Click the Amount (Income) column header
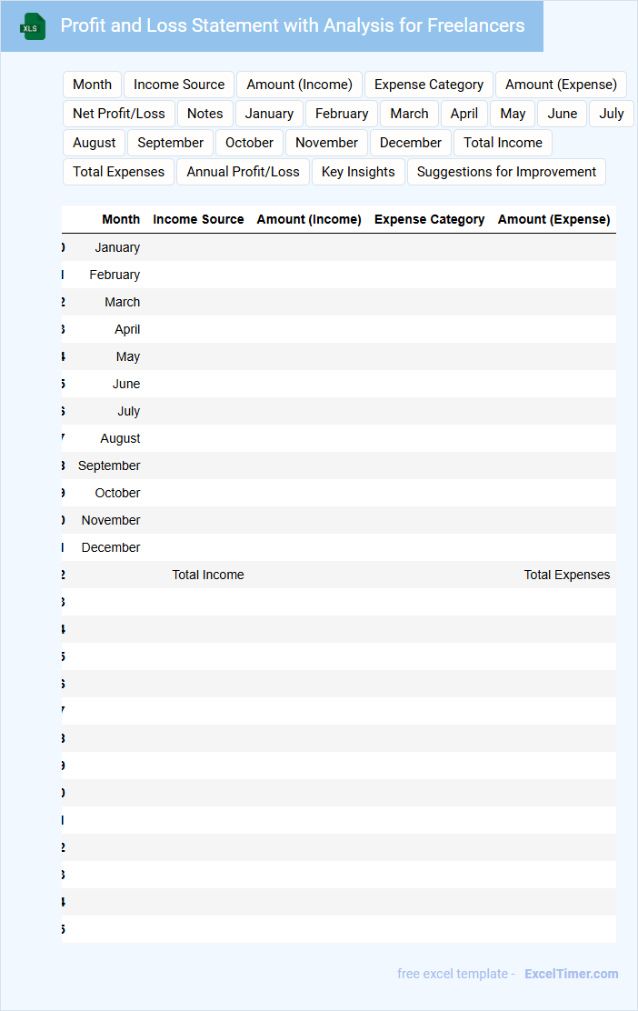 (x=309, y=219)
